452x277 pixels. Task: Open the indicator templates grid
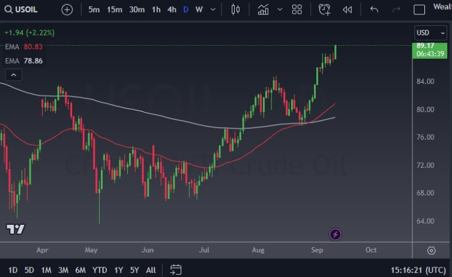[297, 10]
